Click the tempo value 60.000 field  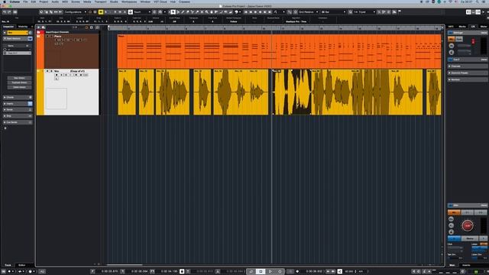(x=348, y=271)
